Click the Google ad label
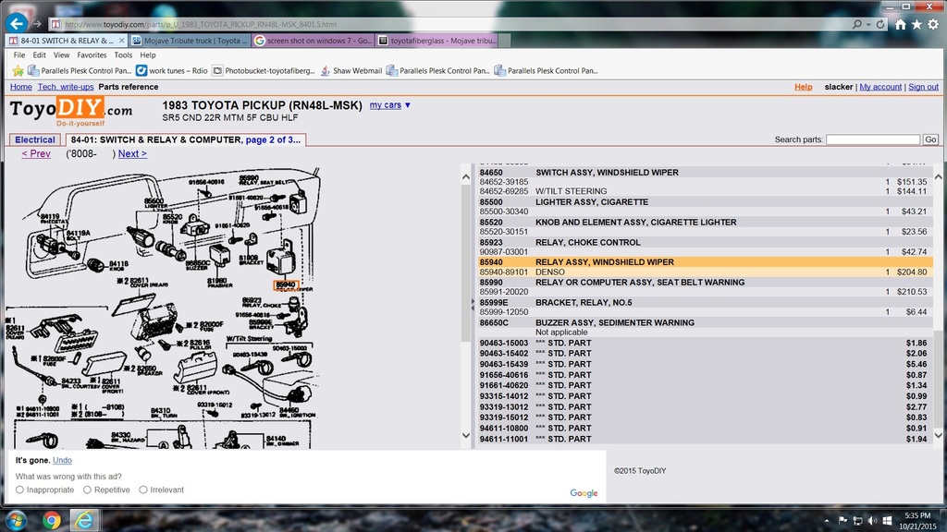947x532 pixels. [x=584, y=493]
